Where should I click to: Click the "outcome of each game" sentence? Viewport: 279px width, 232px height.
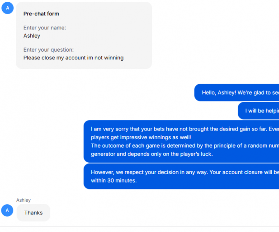point(181,145)
